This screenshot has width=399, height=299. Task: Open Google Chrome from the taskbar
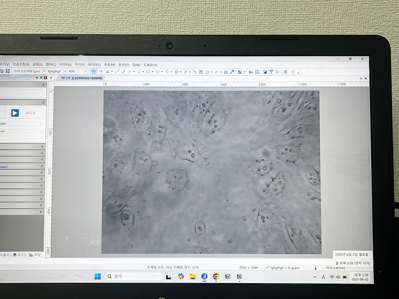[216, 276]
